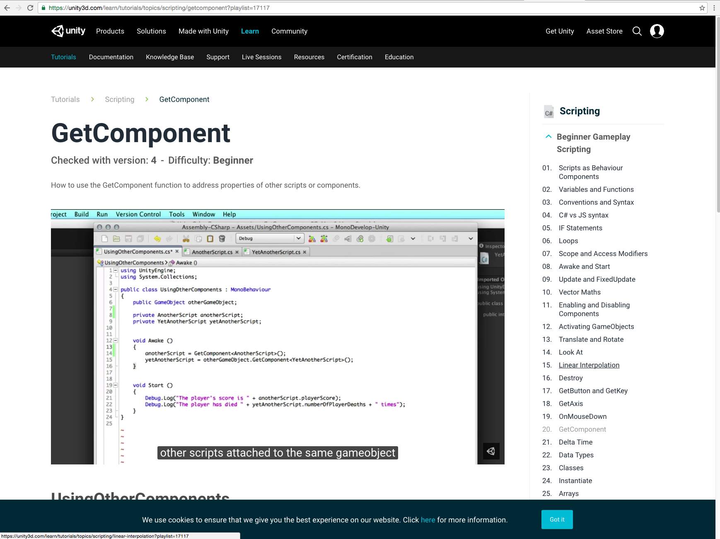Reload the page with refresh icon

(x=30, y=8)
